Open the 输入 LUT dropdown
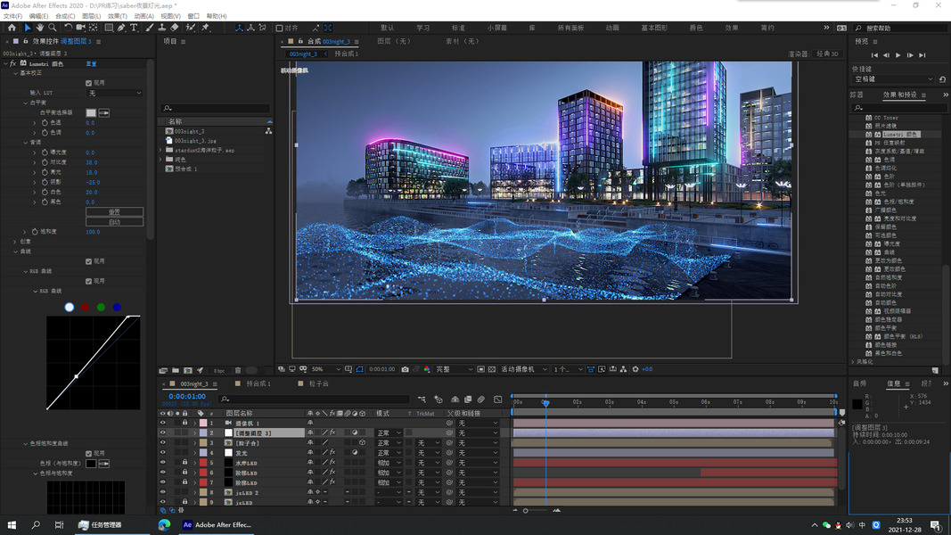 (114, 93)
